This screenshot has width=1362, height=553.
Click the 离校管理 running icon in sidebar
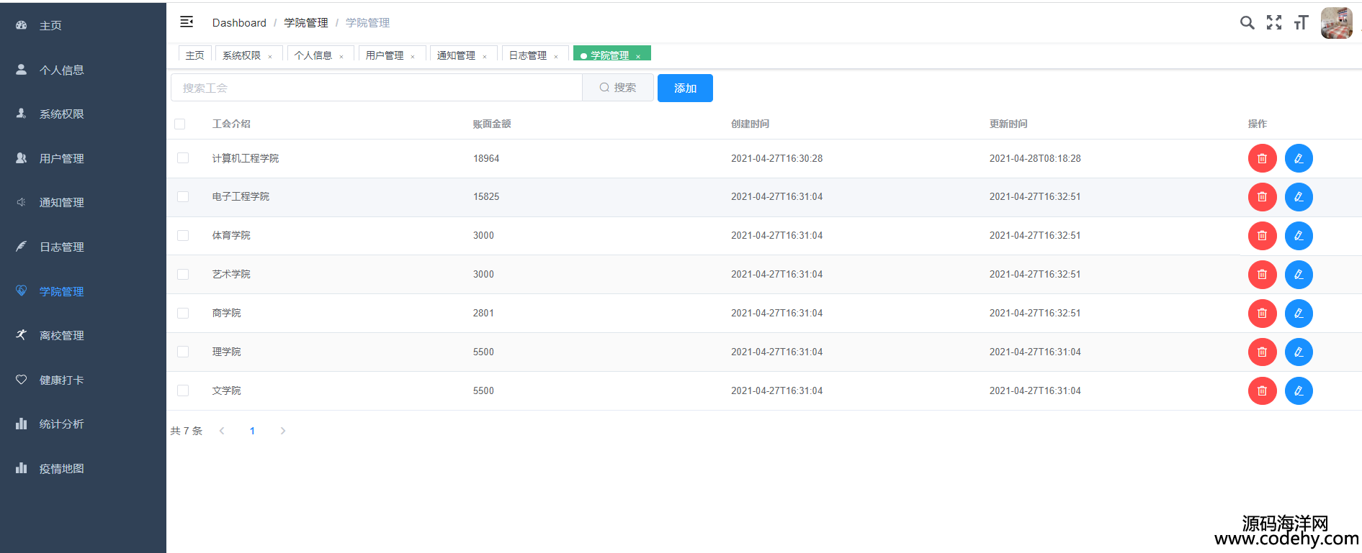pos(22,335)
